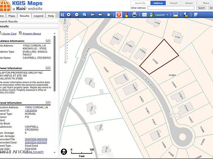
Task: Click info button beside Parcel Information
Action: click(48, 102)
